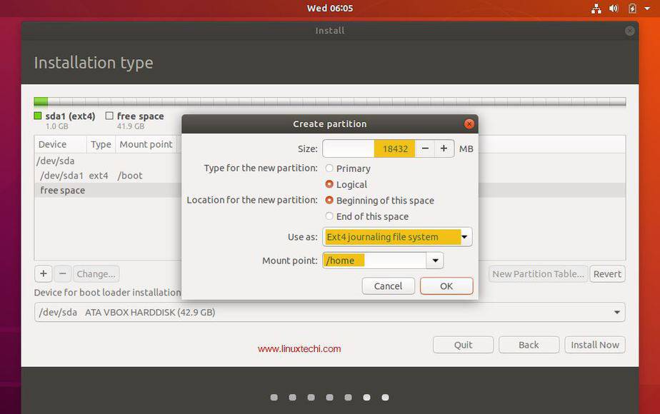Screen dimensions: 660x414
Task: Select Beginning of this space option
Action: point(328,201)
